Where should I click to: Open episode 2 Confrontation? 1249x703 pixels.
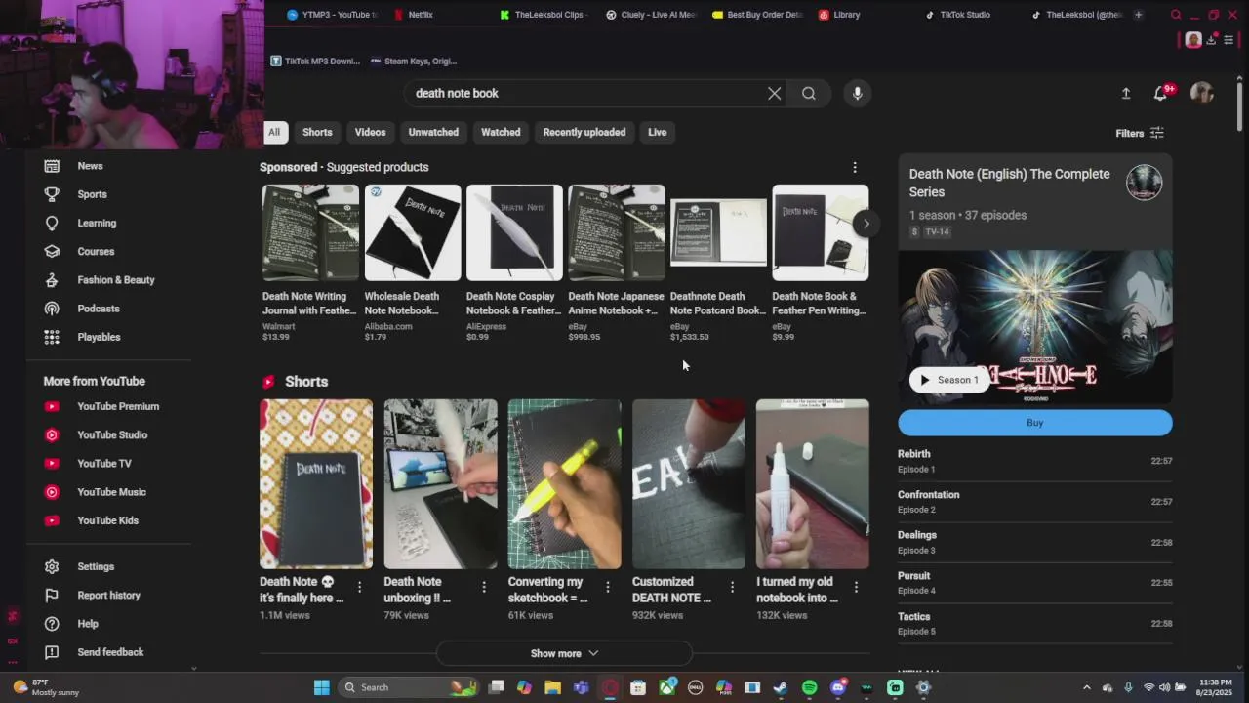(1035, 502)
